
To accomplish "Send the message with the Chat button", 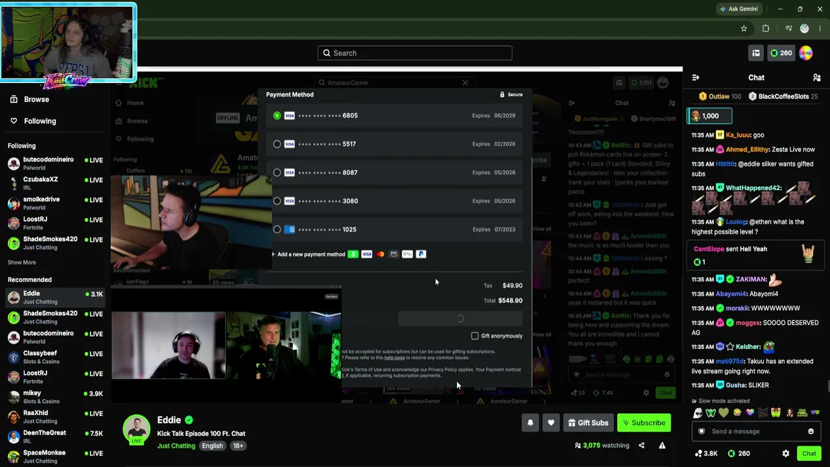I will point(809,453).
